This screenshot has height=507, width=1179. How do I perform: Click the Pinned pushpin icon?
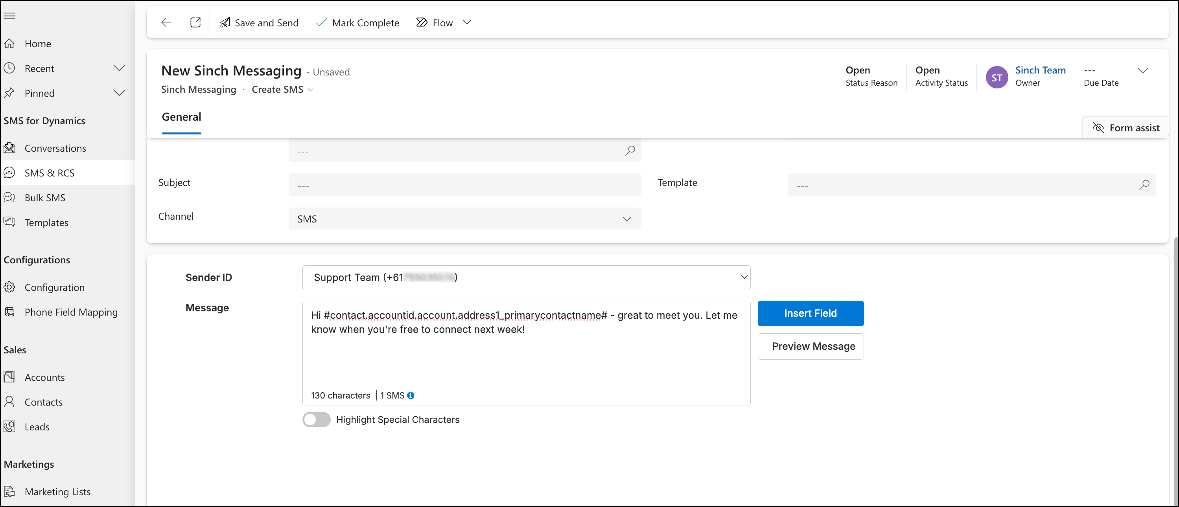click(9, 93)
